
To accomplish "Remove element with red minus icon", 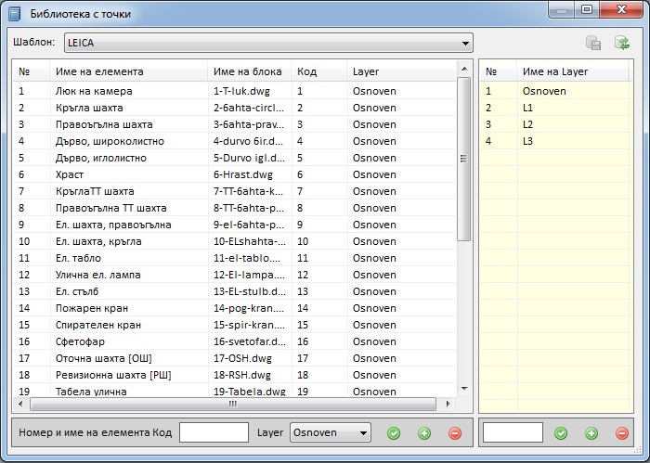I will point(454,433).
